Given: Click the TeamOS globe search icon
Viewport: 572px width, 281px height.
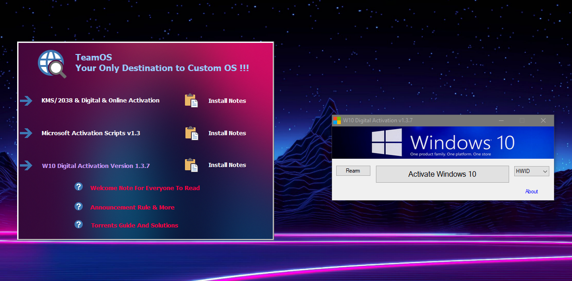Looking at the screenshot, I should point(52,64).
